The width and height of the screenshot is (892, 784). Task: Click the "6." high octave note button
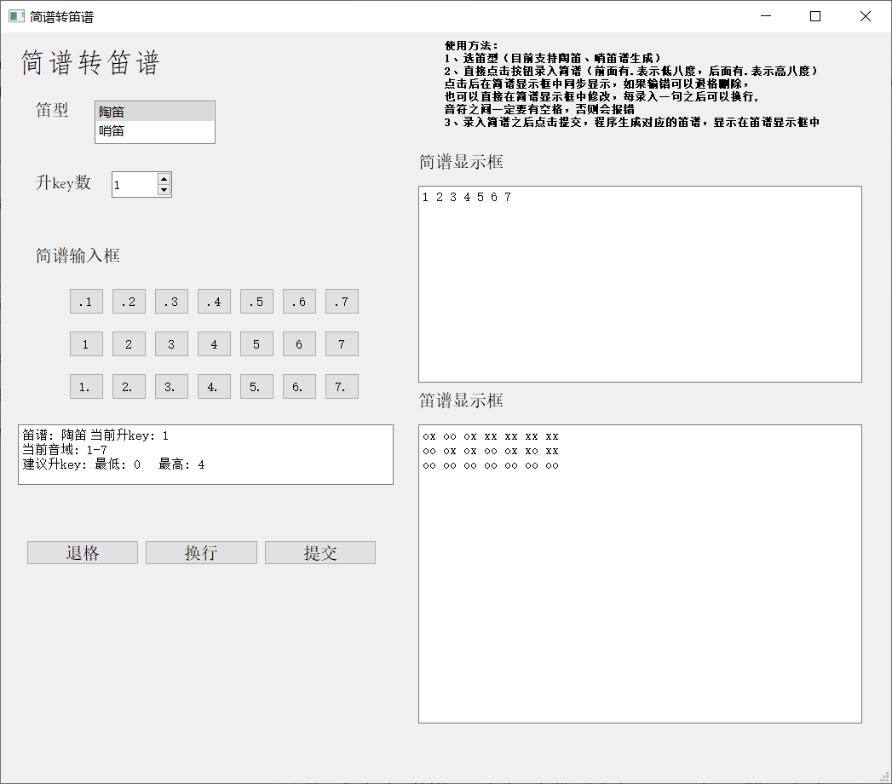(299, 386)
